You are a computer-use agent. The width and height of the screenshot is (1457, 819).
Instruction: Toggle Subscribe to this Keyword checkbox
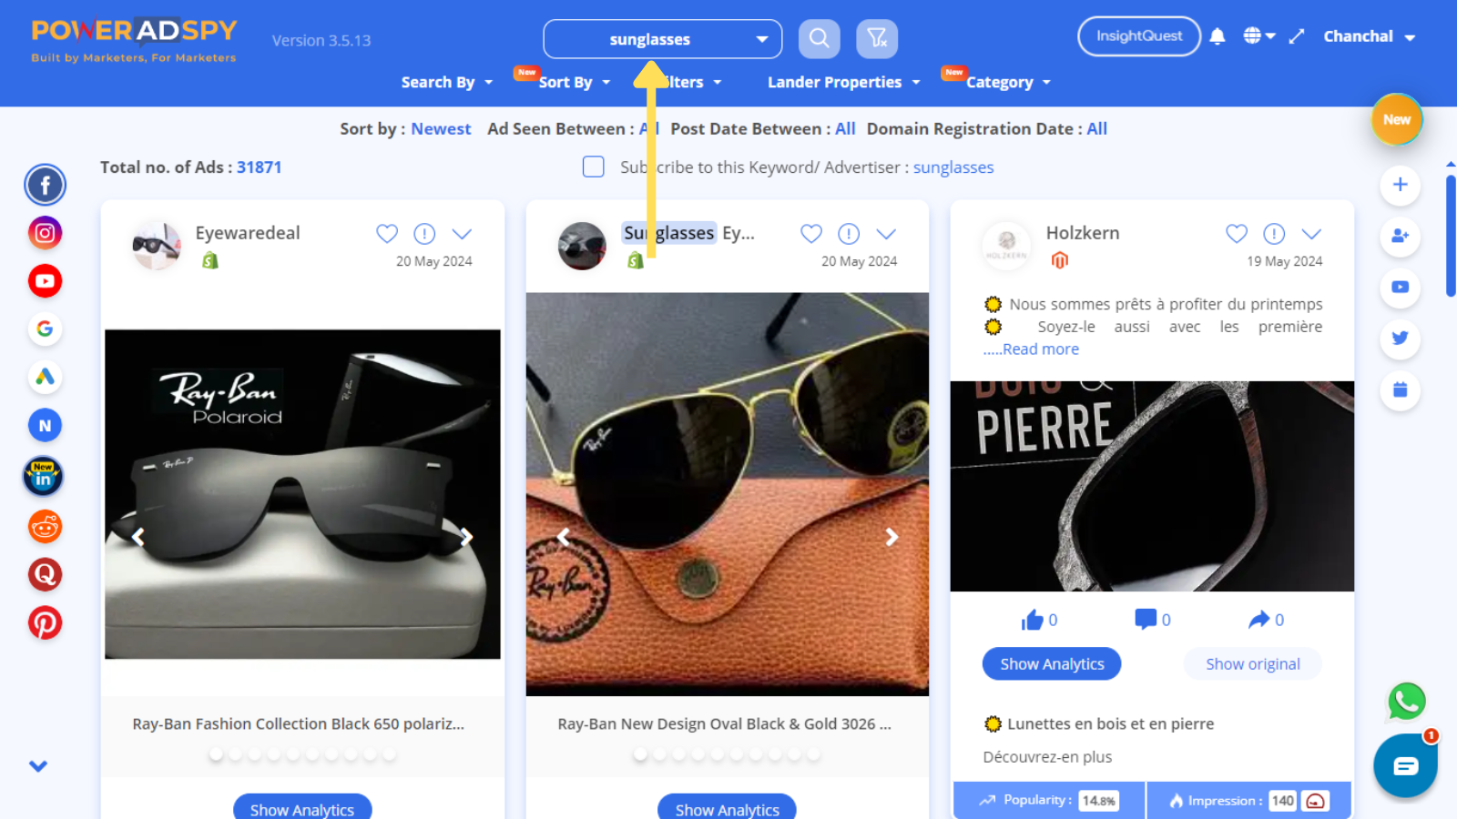point(593,167)
